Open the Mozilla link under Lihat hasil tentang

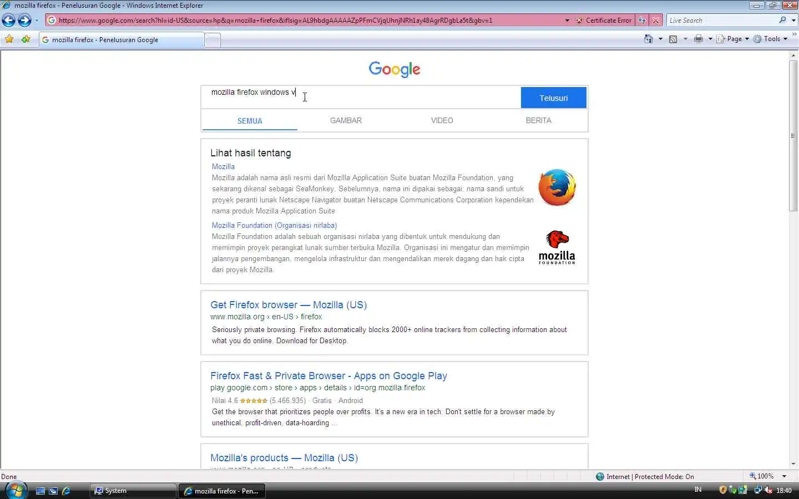pyautogui.click(x=223, y=166)
